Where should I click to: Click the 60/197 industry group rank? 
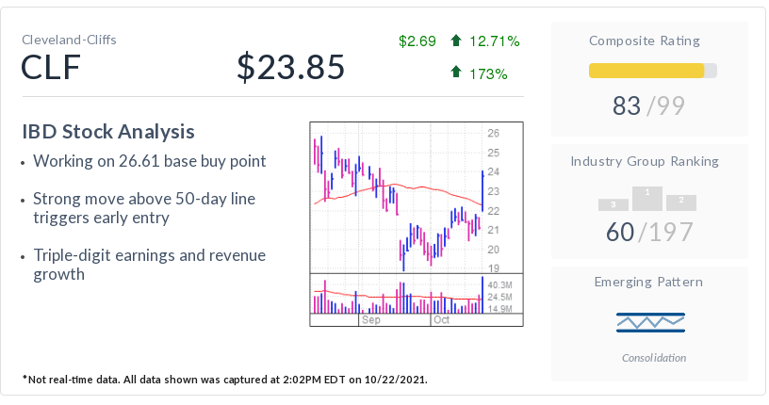pyautogui.click(x=649, y=231)
